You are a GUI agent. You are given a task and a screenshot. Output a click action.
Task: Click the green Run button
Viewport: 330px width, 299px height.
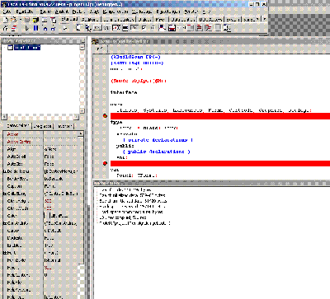point(26,28)
